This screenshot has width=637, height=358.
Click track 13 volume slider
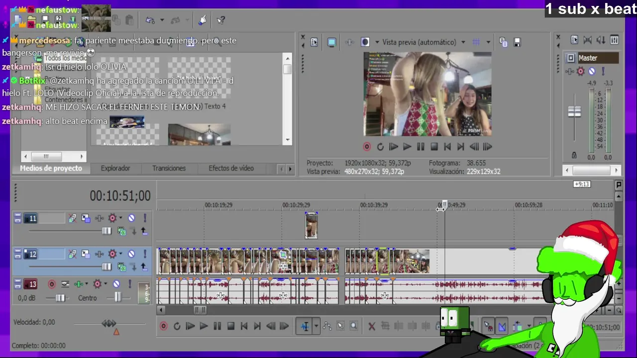tap(60, 298)
